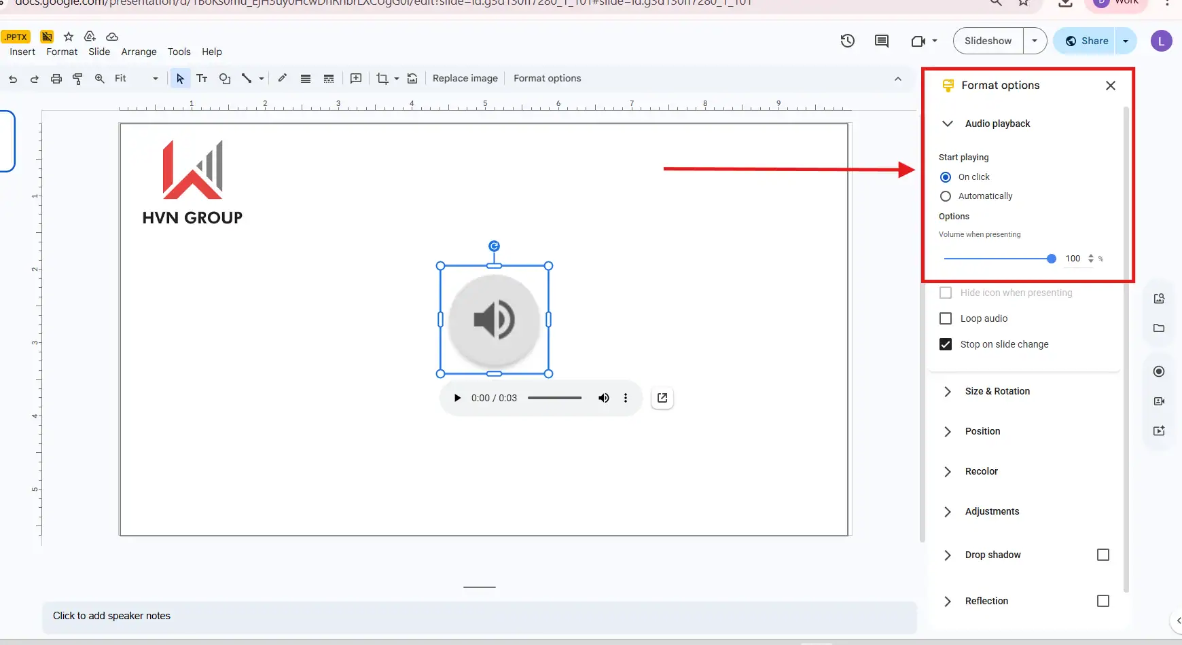Insert a comment on the slide
The image size is (1182, 645).
(x=355, y=78)
